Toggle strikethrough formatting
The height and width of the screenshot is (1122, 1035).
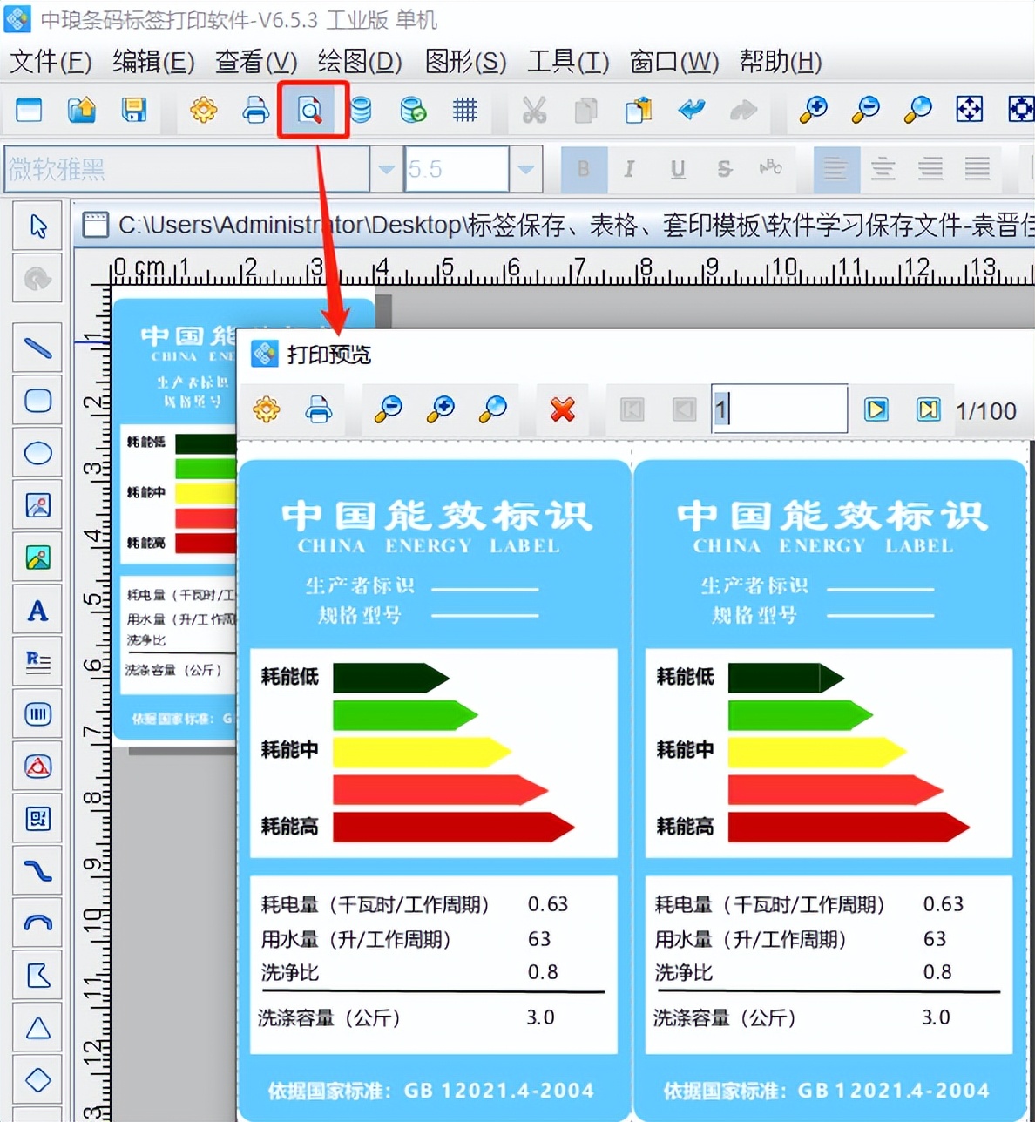(x=724, y=169)
